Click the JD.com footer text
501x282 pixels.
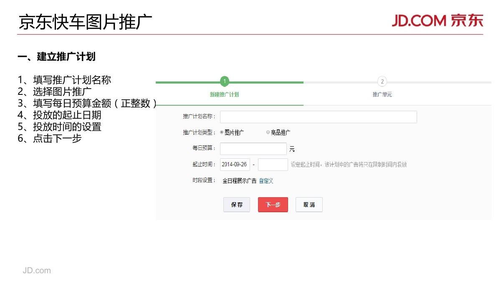(x=37, y=270)
